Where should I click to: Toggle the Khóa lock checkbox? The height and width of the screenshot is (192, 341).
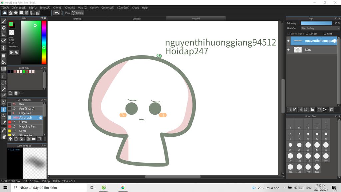325,34
